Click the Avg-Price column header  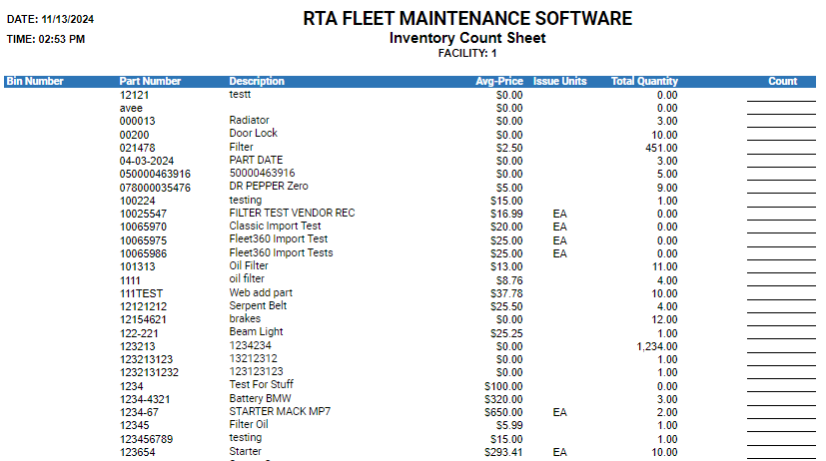point(499,82)
